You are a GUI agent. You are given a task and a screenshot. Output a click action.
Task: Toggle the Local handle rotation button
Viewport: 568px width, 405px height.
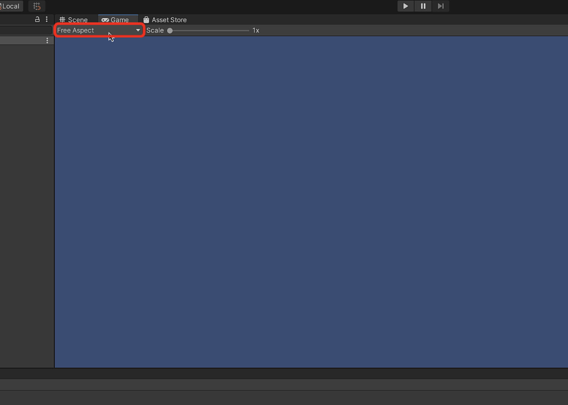pyautogui.click(x=11, y=6)
